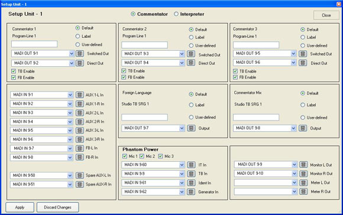Open the MADI OUT 9-10 dropdown
The width and height of the screenshot is (343, 215).
click(295, 174)
